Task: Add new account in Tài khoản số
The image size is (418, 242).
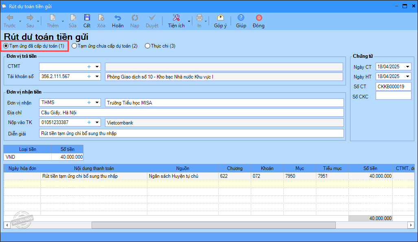Action: [x=89, y=76]
